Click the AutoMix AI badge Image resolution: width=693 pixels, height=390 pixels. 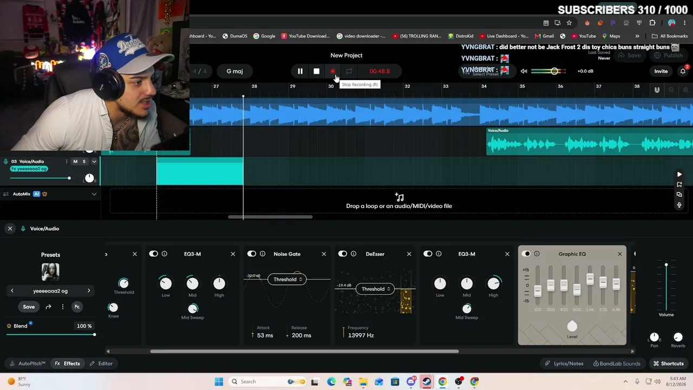(37, 194)
